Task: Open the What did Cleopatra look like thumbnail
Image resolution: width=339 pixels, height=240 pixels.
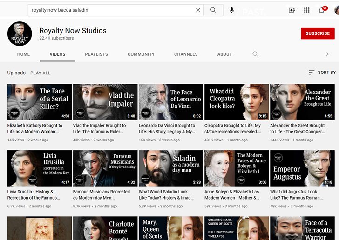Action: (237, 102)
